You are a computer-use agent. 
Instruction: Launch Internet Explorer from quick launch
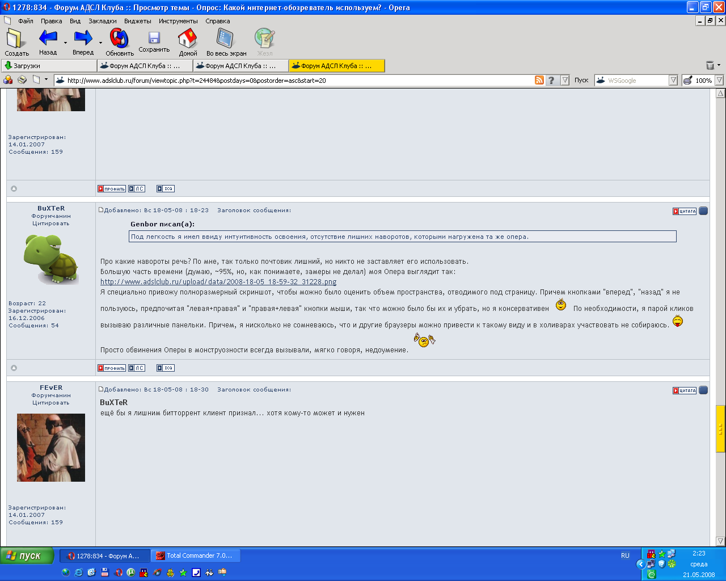78,572
